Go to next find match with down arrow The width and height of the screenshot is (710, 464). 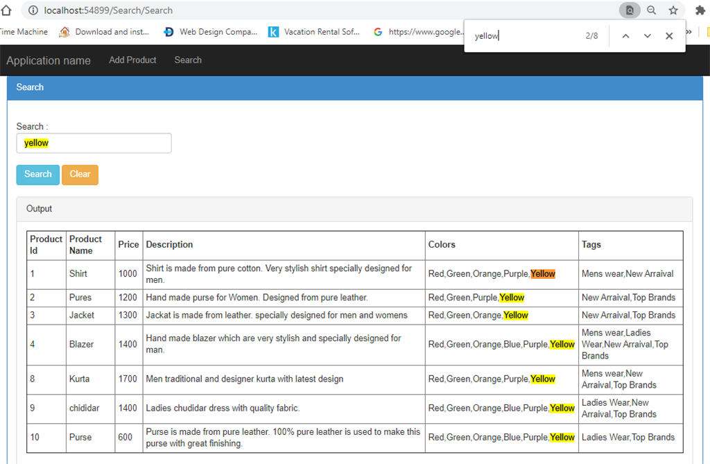(647, 36)
